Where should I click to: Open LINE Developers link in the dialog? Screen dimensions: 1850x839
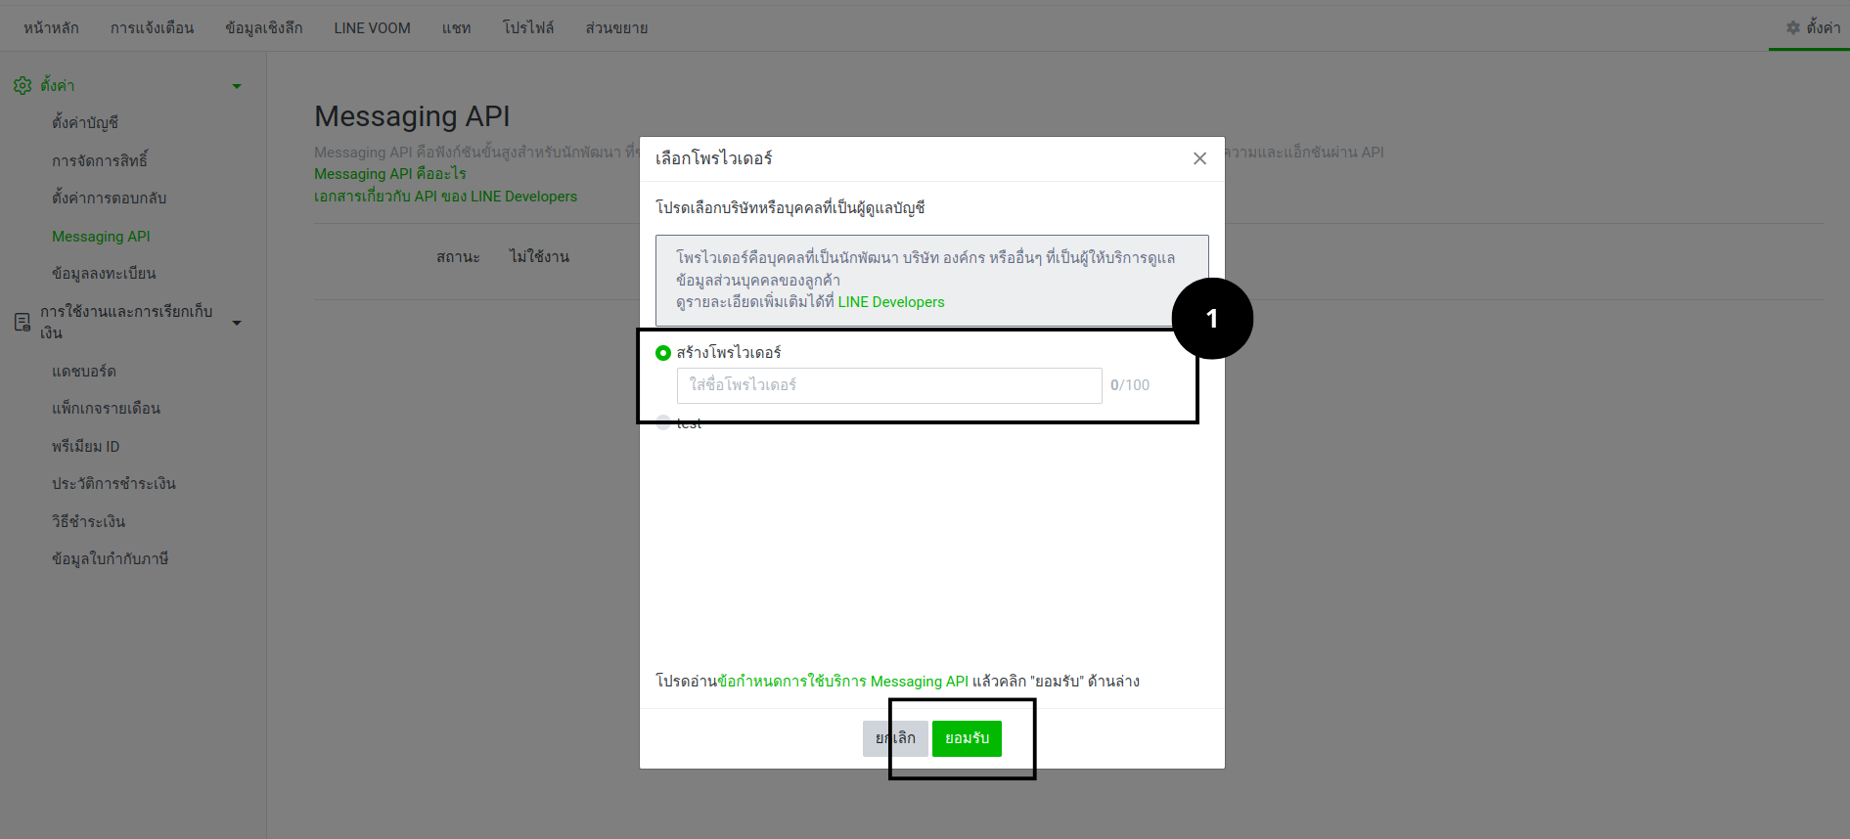pos(891,302)
